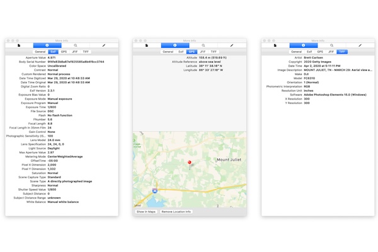
Task: Select General tab in right window
Action: tap(296, 52)
